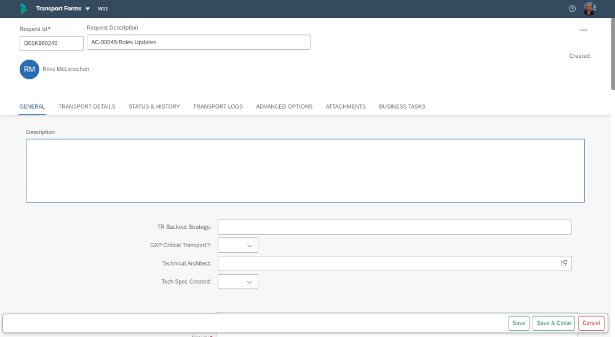
Task: Open Technical Architect value help icon
Action: (563, 264)
